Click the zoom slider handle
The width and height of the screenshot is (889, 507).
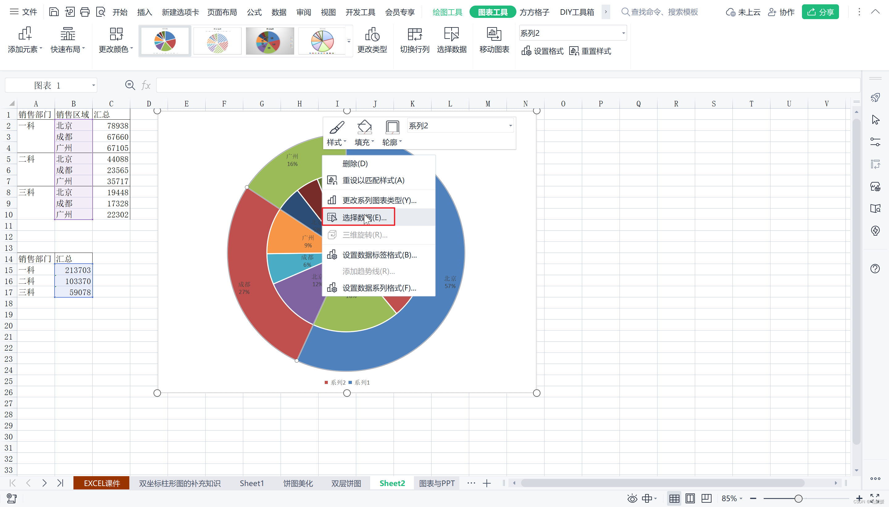798,499
